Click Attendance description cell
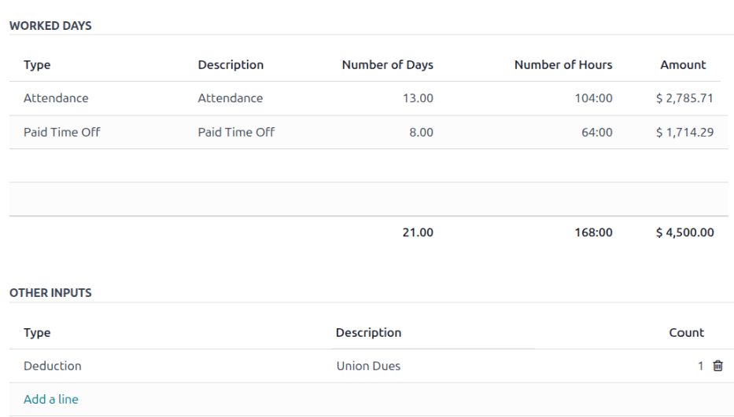Image resolution: width=734 pixels, height=417 pixels. [x=231, y=99]
